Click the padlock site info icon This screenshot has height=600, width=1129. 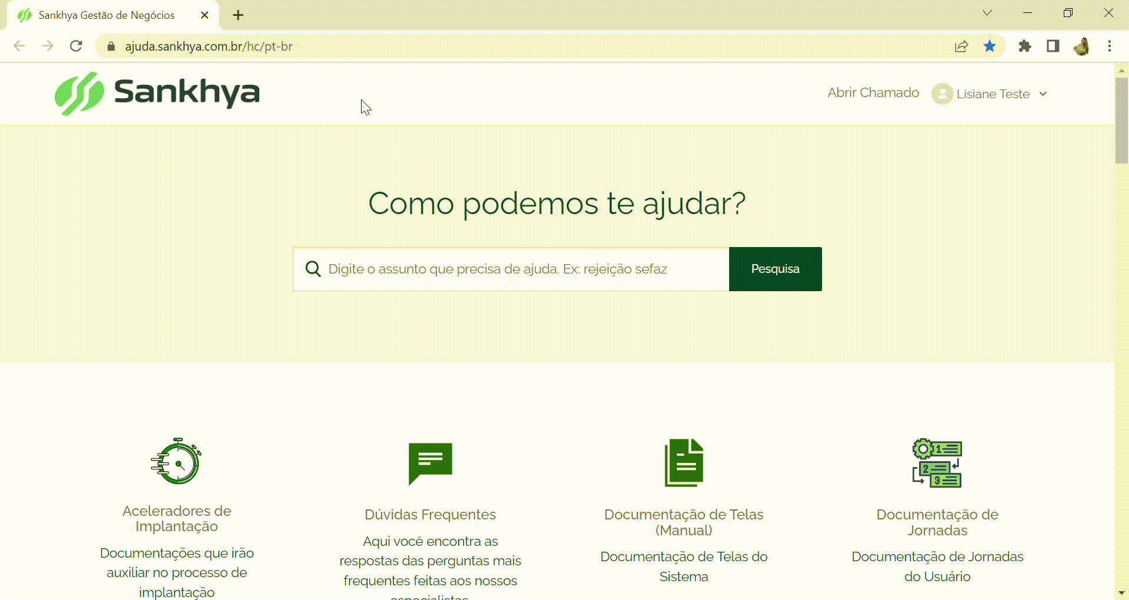[111, 46]
